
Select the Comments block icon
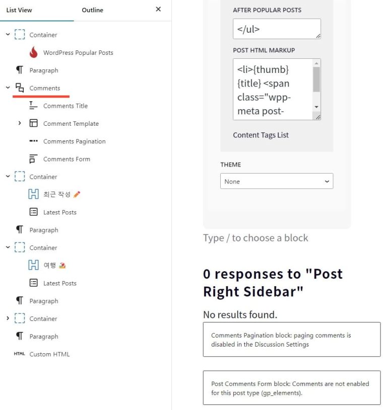pos(20,88)
